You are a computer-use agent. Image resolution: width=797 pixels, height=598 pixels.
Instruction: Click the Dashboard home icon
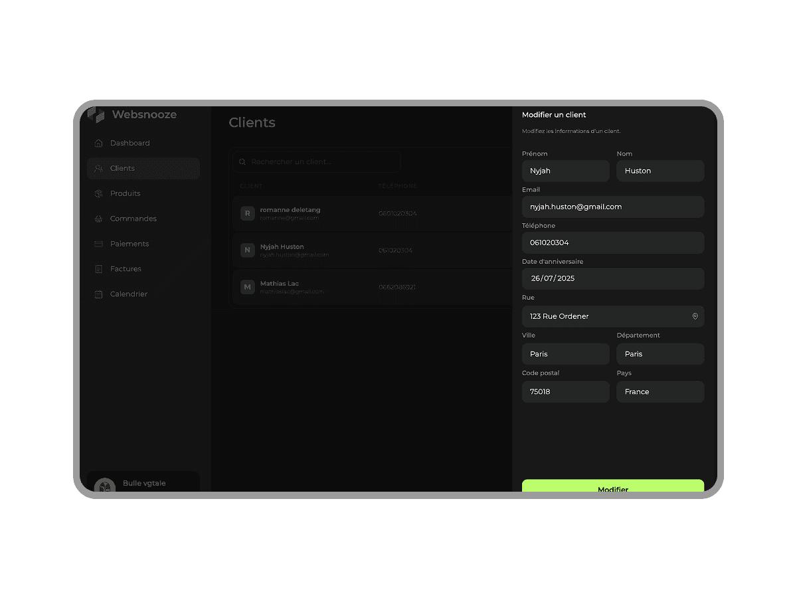click(98, 144)
